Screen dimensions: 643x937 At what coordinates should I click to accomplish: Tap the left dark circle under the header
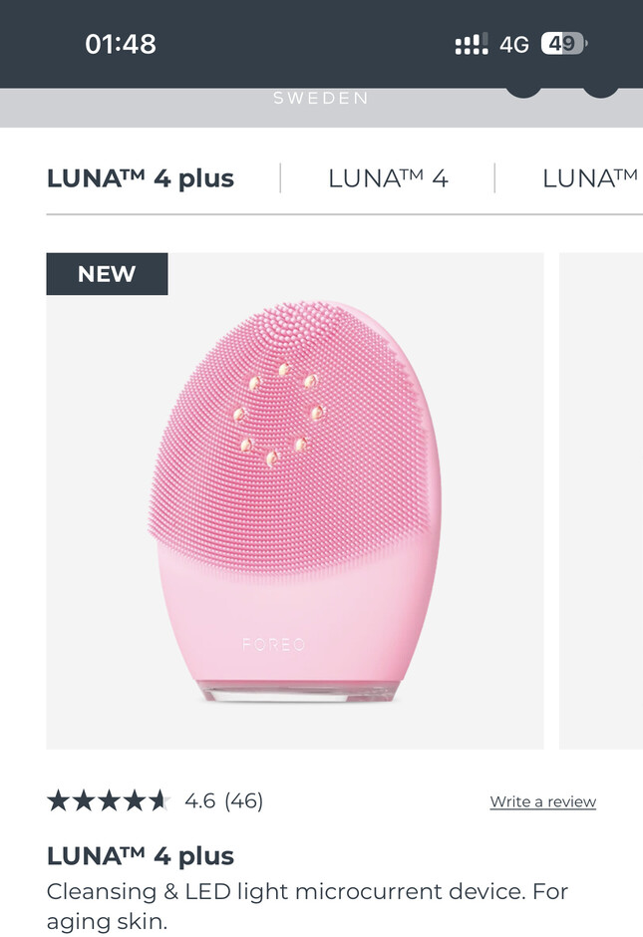(x=524, y=92)
